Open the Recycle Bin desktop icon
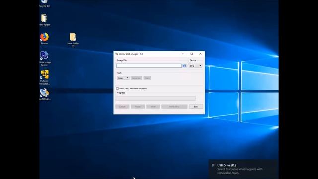The width and height of the screenshot is (318, 179). click(x=44, y=3)
